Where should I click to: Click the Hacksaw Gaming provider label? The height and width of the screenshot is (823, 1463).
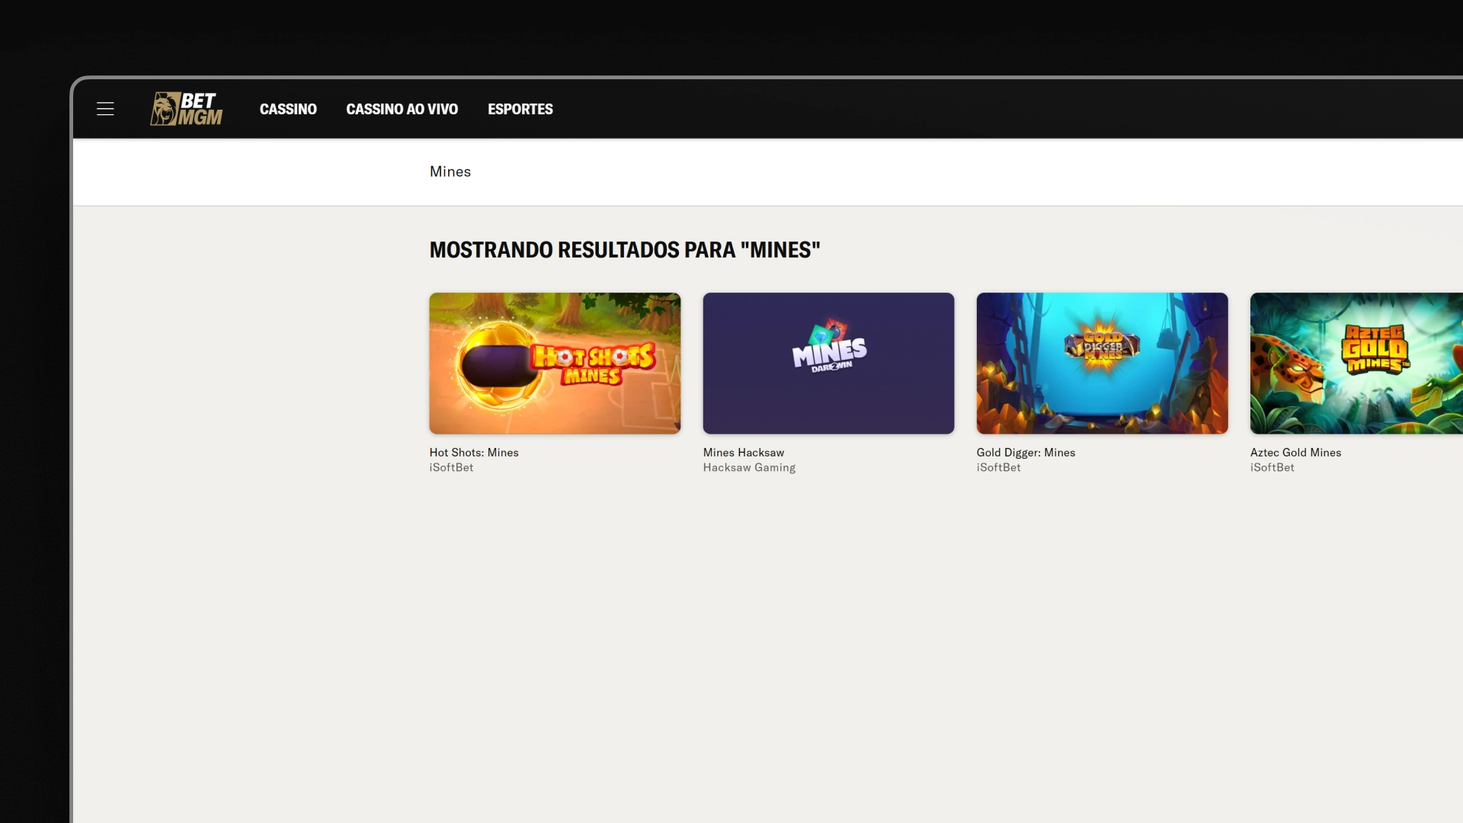tap(748, 468)
